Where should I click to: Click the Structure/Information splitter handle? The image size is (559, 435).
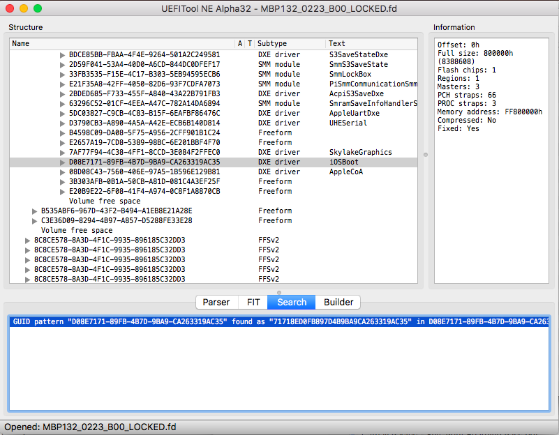coord(426,155)
